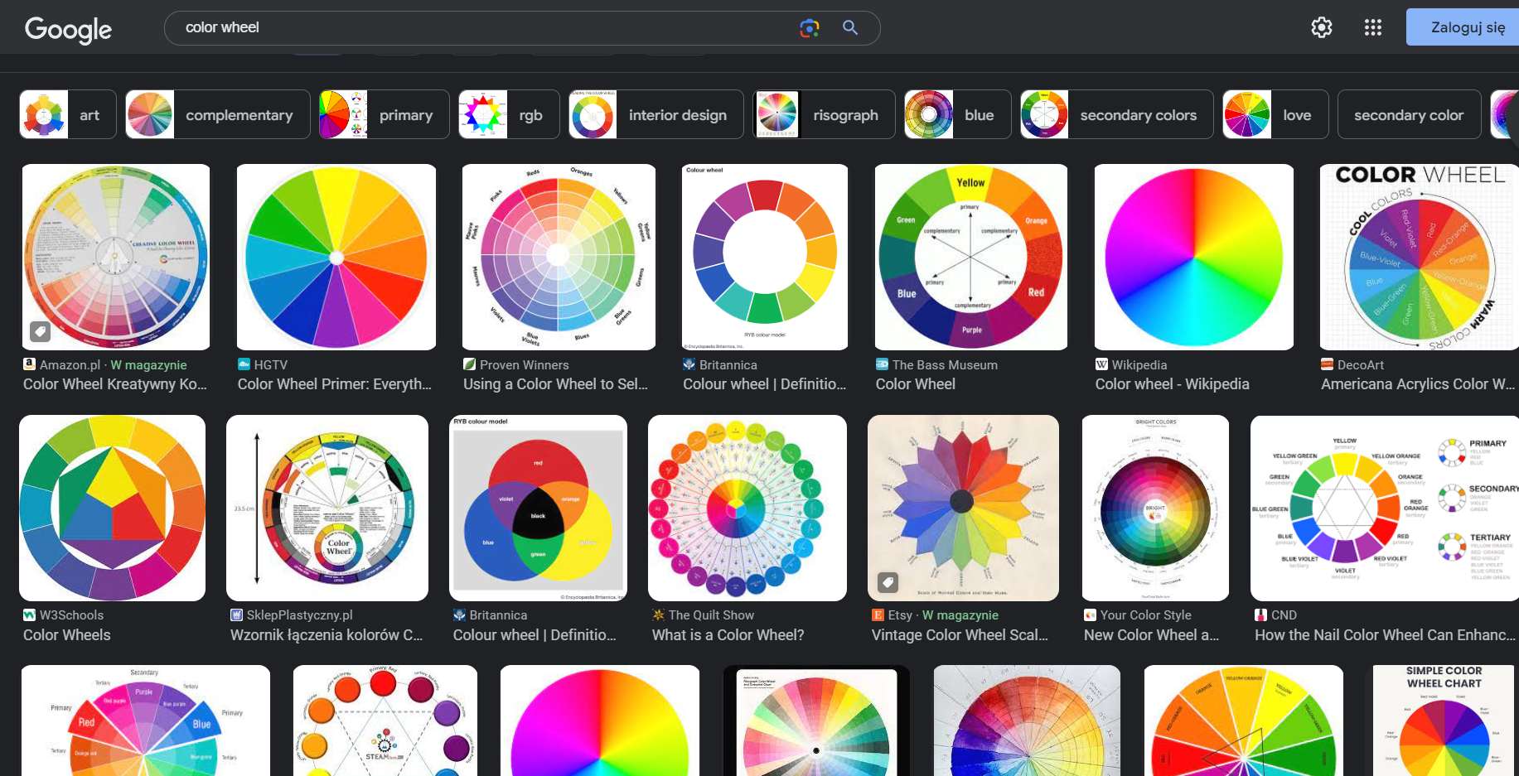The height and width of the screenshot is (776, 1519).
Task: Click 'Color wheel - Wikipedia' title link
Action: coord(1173,384)
